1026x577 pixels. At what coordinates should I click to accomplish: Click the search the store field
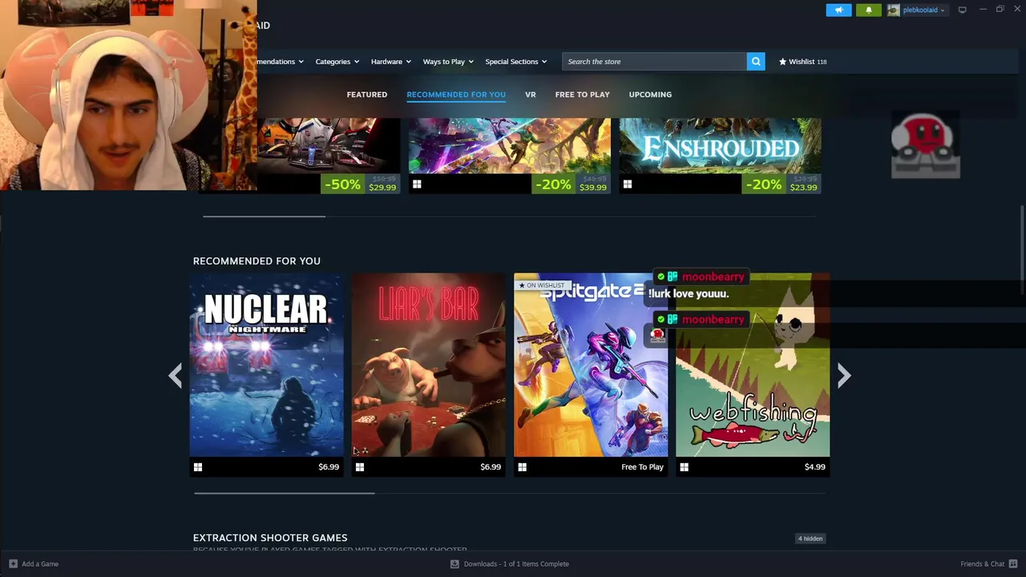coord(654,62)
